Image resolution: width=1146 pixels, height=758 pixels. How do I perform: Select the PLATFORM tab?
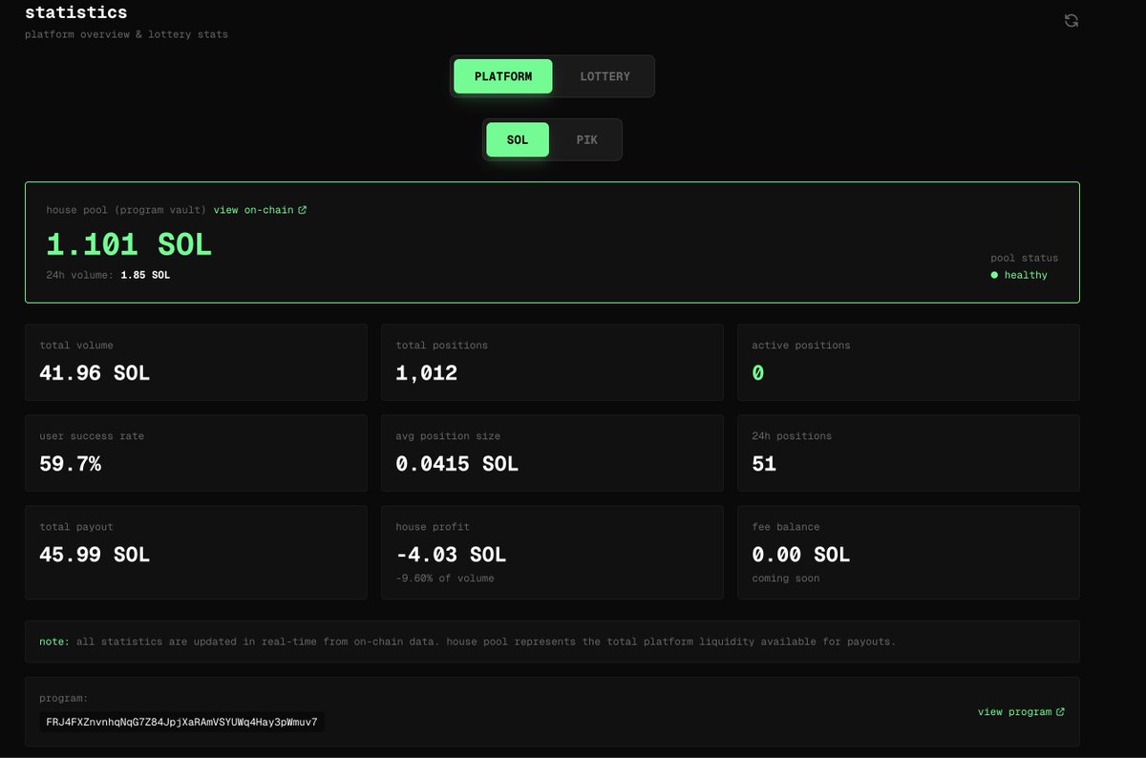(x=503, y=76)
